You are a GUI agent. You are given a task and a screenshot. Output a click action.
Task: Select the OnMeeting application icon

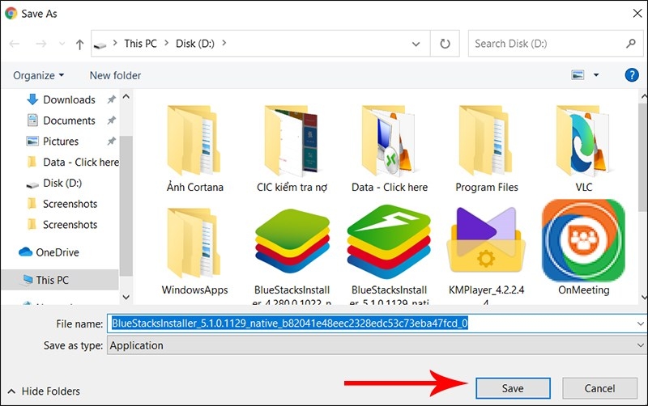coord(583,241)
